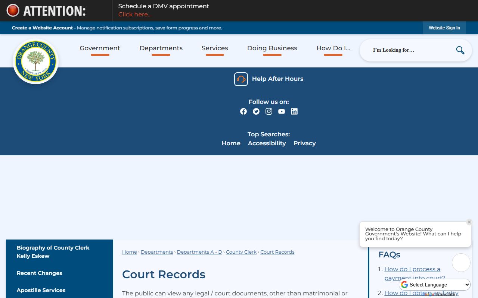Viewport: 478px width, 298px height.
Task: Visit the county Instagram page icon
Action: [269, 111]
